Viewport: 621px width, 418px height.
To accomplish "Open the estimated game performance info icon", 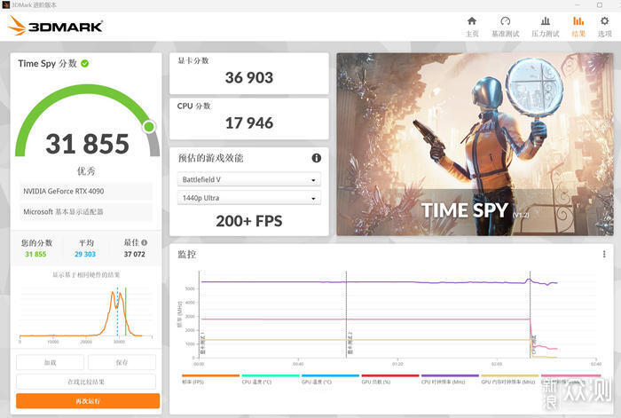I will tap(316, 158).
